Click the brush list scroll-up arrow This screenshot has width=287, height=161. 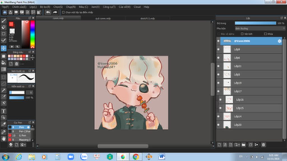pyautogui.click(x=33, y=126)
